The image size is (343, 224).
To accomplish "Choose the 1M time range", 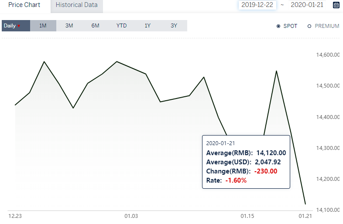I will (x=43, y=26).
